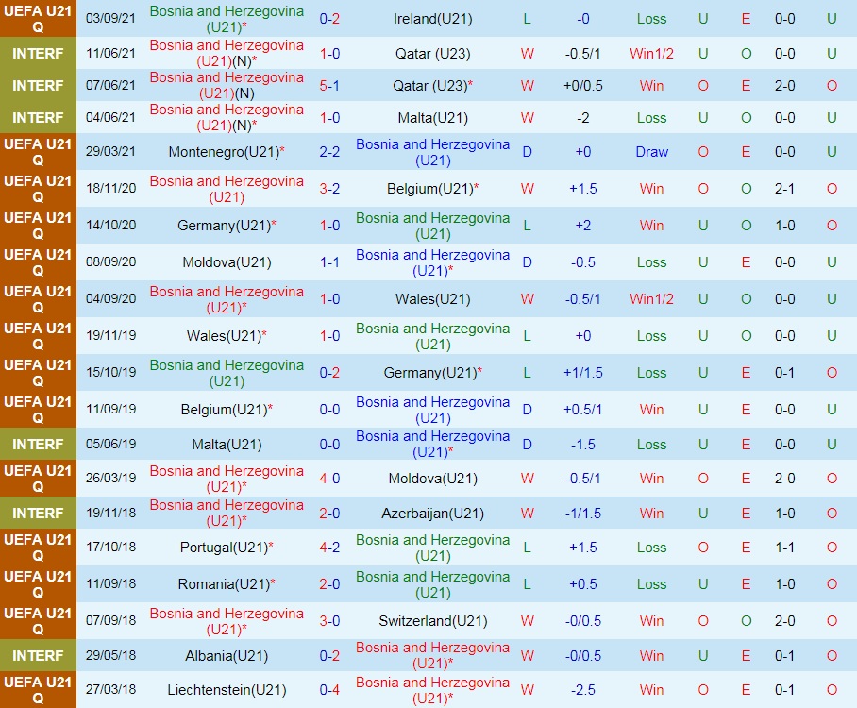Open the Germany(U21) home team on 14/10/20
857x708 pixels.
pyautogui.click(x=227, y=226)
